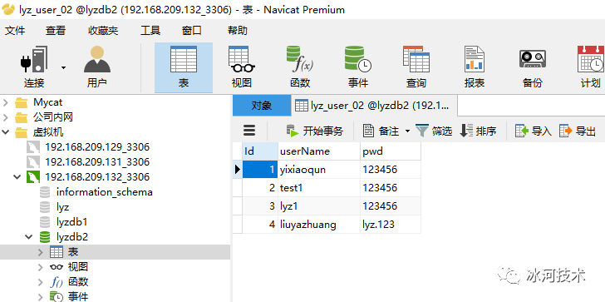
Task: Select the lyzdb1 database
Action: [63, 222]
